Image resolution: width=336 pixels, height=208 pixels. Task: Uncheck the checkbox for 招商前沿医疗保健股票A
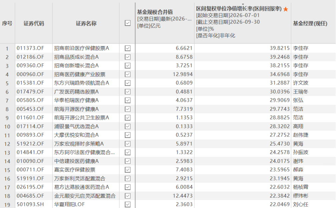(x=127, y=48)
